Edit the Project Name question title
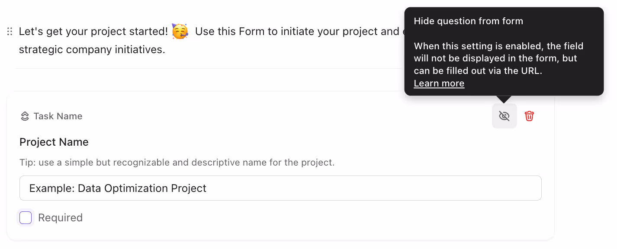 click(x=54, y=142)
